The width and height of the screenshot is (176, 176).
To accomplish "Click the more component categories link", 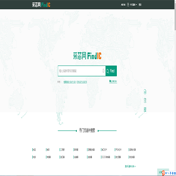I will point(131,166).
